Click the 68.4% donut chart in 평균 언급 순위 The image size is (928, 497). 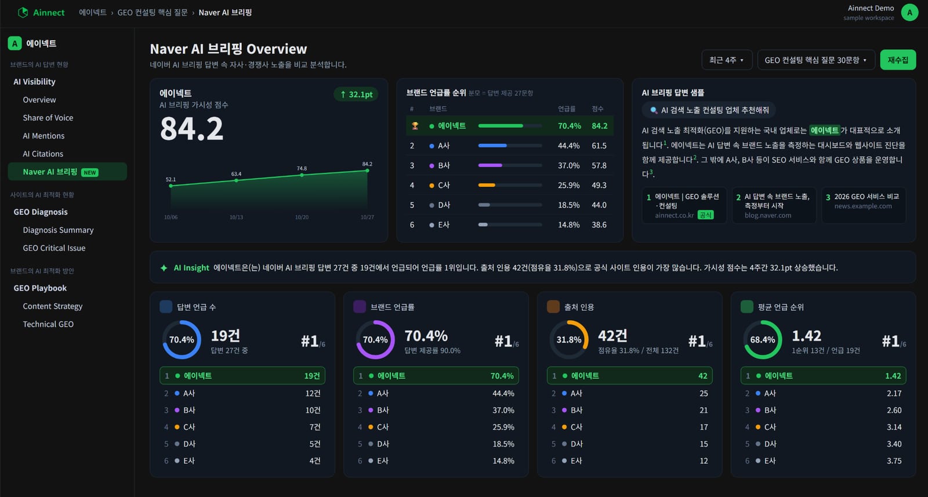[763, 340]
